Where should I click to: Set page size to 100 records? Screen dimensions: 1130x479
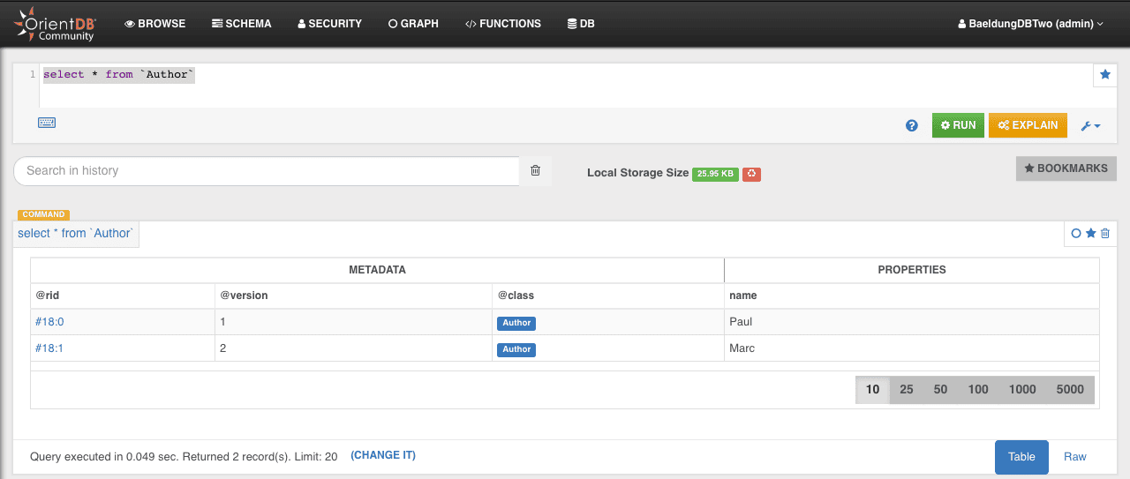(977, 389)
